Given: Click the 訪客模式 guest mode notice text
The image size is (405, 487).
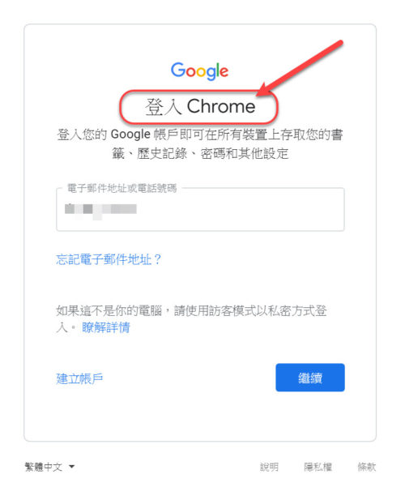Looking at the screenshot, I should coord(191,318).
